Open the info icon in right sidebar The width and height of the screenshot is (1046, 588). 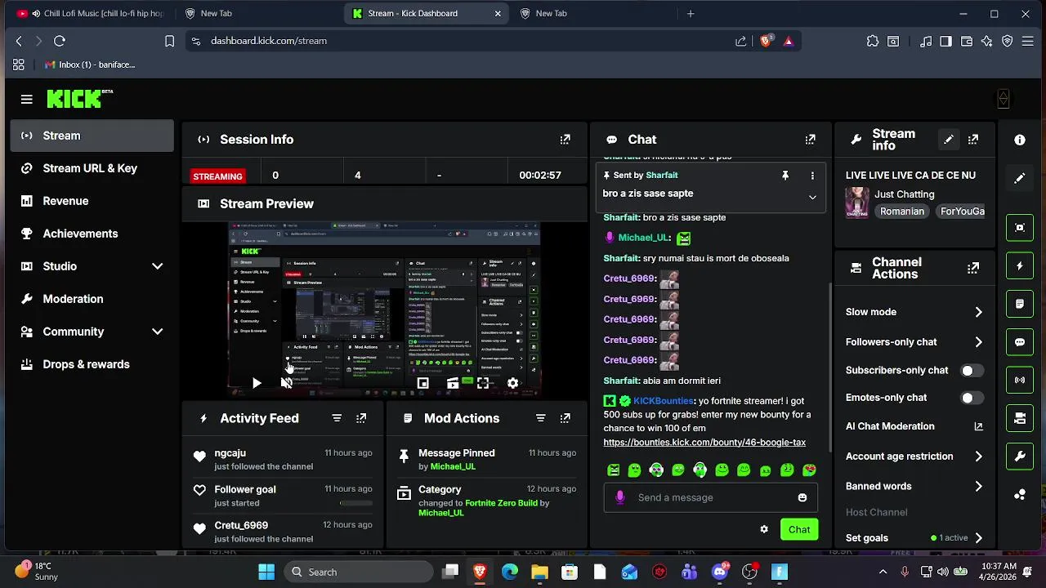(x=1020, y=140)
